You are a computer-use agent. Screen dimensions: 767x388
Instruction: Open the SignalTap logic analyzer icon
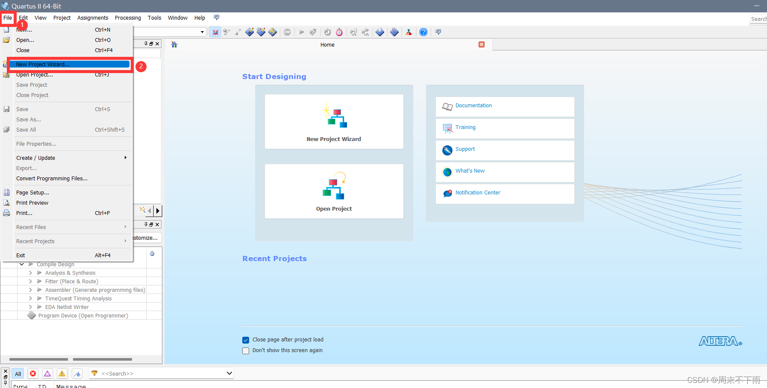(x=394, y=32)
